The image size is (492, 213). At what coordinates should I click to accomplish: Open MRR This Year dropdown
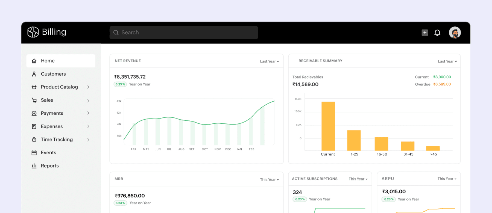click(270, 179)
